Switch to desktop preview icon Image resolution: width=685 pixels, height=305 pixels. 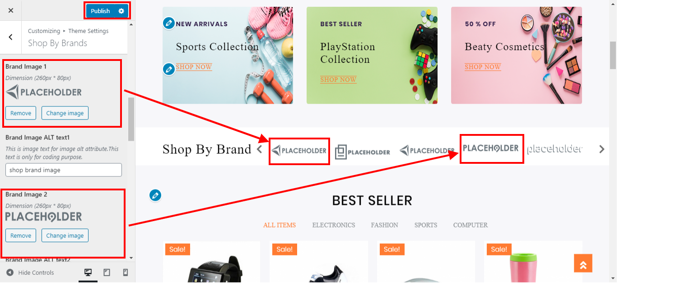pyautogui.click(x=88, y=273)
